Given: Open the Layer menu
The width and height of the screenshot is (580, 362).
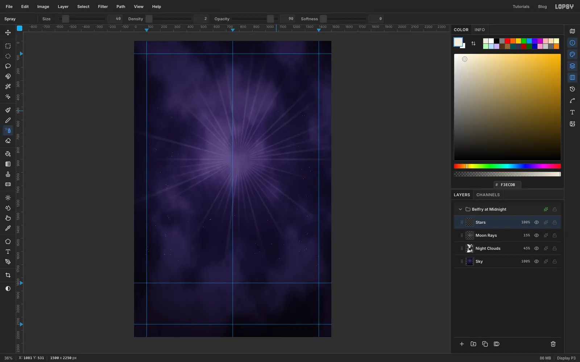Looking at the screenshot, I should point(63,7).
